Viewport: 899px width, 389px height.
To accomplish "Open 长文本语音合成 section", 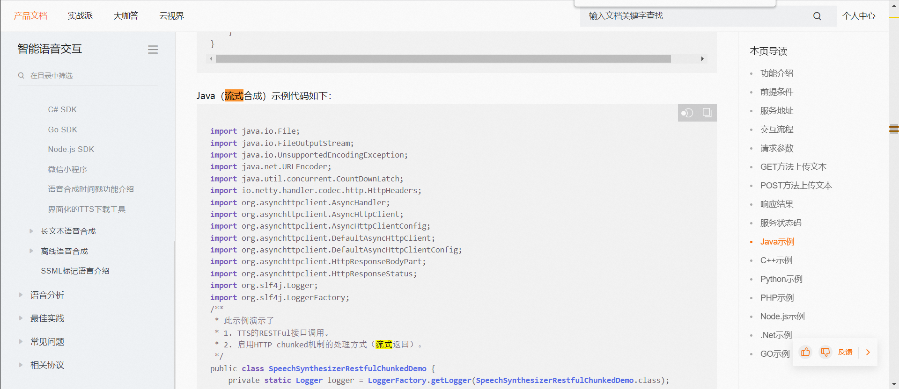I will pyautogui.click(x=68, y=231).
